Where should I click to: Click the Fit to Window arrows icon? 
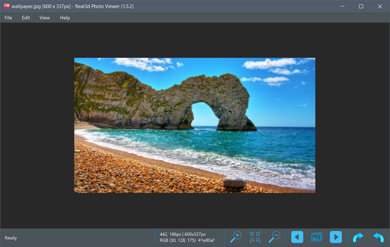click(255, 237)
